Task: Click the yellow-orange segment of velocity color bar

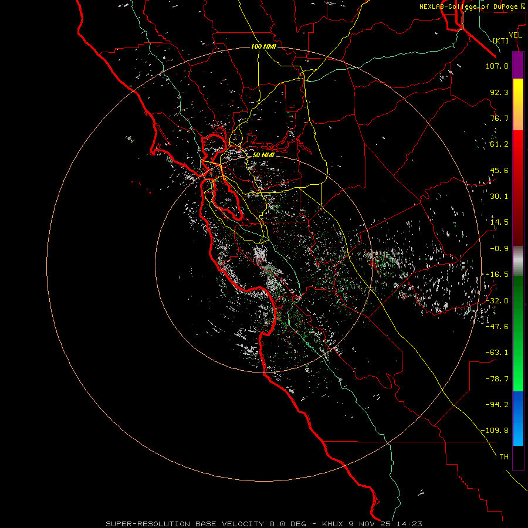Action: [518, 104]
